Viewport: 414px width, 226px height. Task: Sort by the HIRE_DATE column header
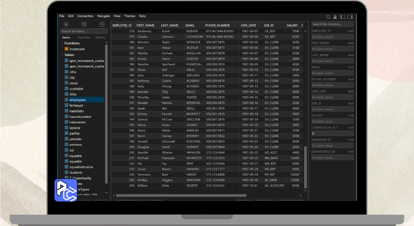[248, 26]
